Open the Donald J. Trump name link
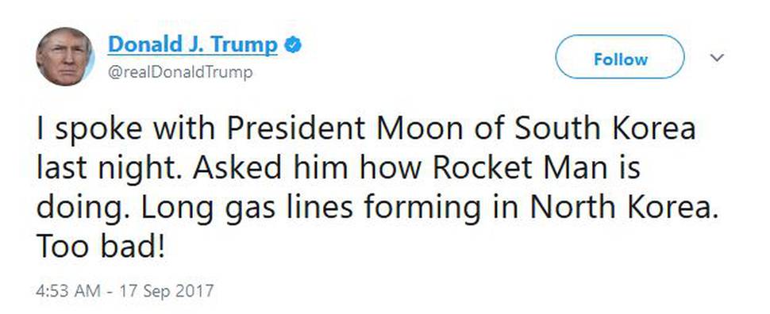 point(192,45)
